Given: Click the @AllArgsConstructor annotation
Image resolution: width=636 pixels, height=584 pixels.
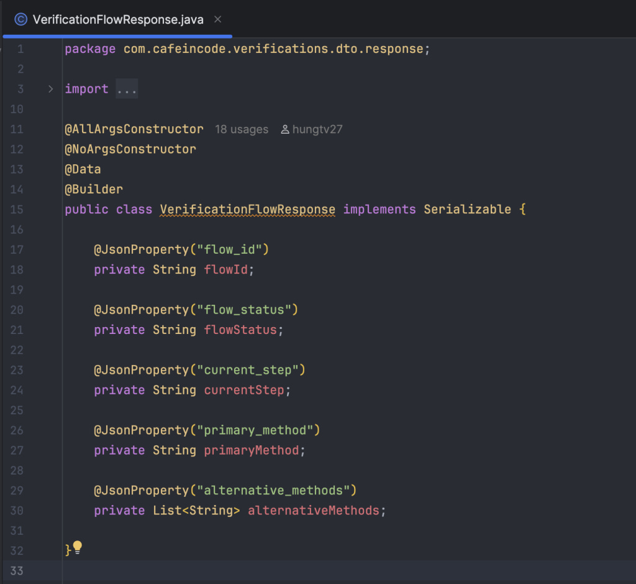Looking at the screenshot, I should 134,129.
